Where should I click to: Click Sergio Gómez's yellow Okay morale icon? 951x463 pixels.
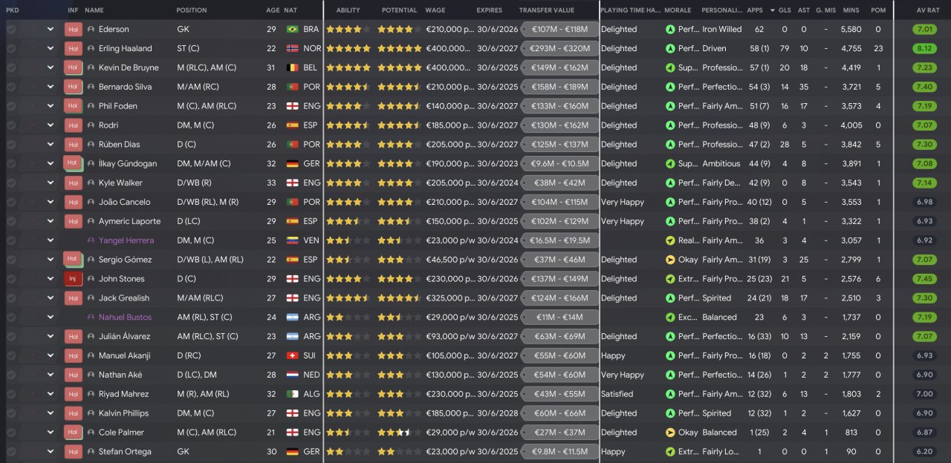click(x=670, y=260)
